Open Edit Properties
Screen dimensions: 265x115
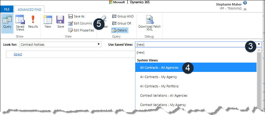click(x=81, y=30)
